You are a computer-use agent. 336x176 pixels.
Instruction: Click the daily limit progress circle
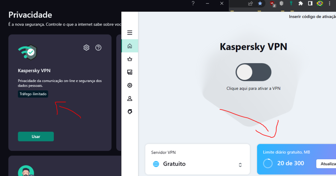(268, 163)
